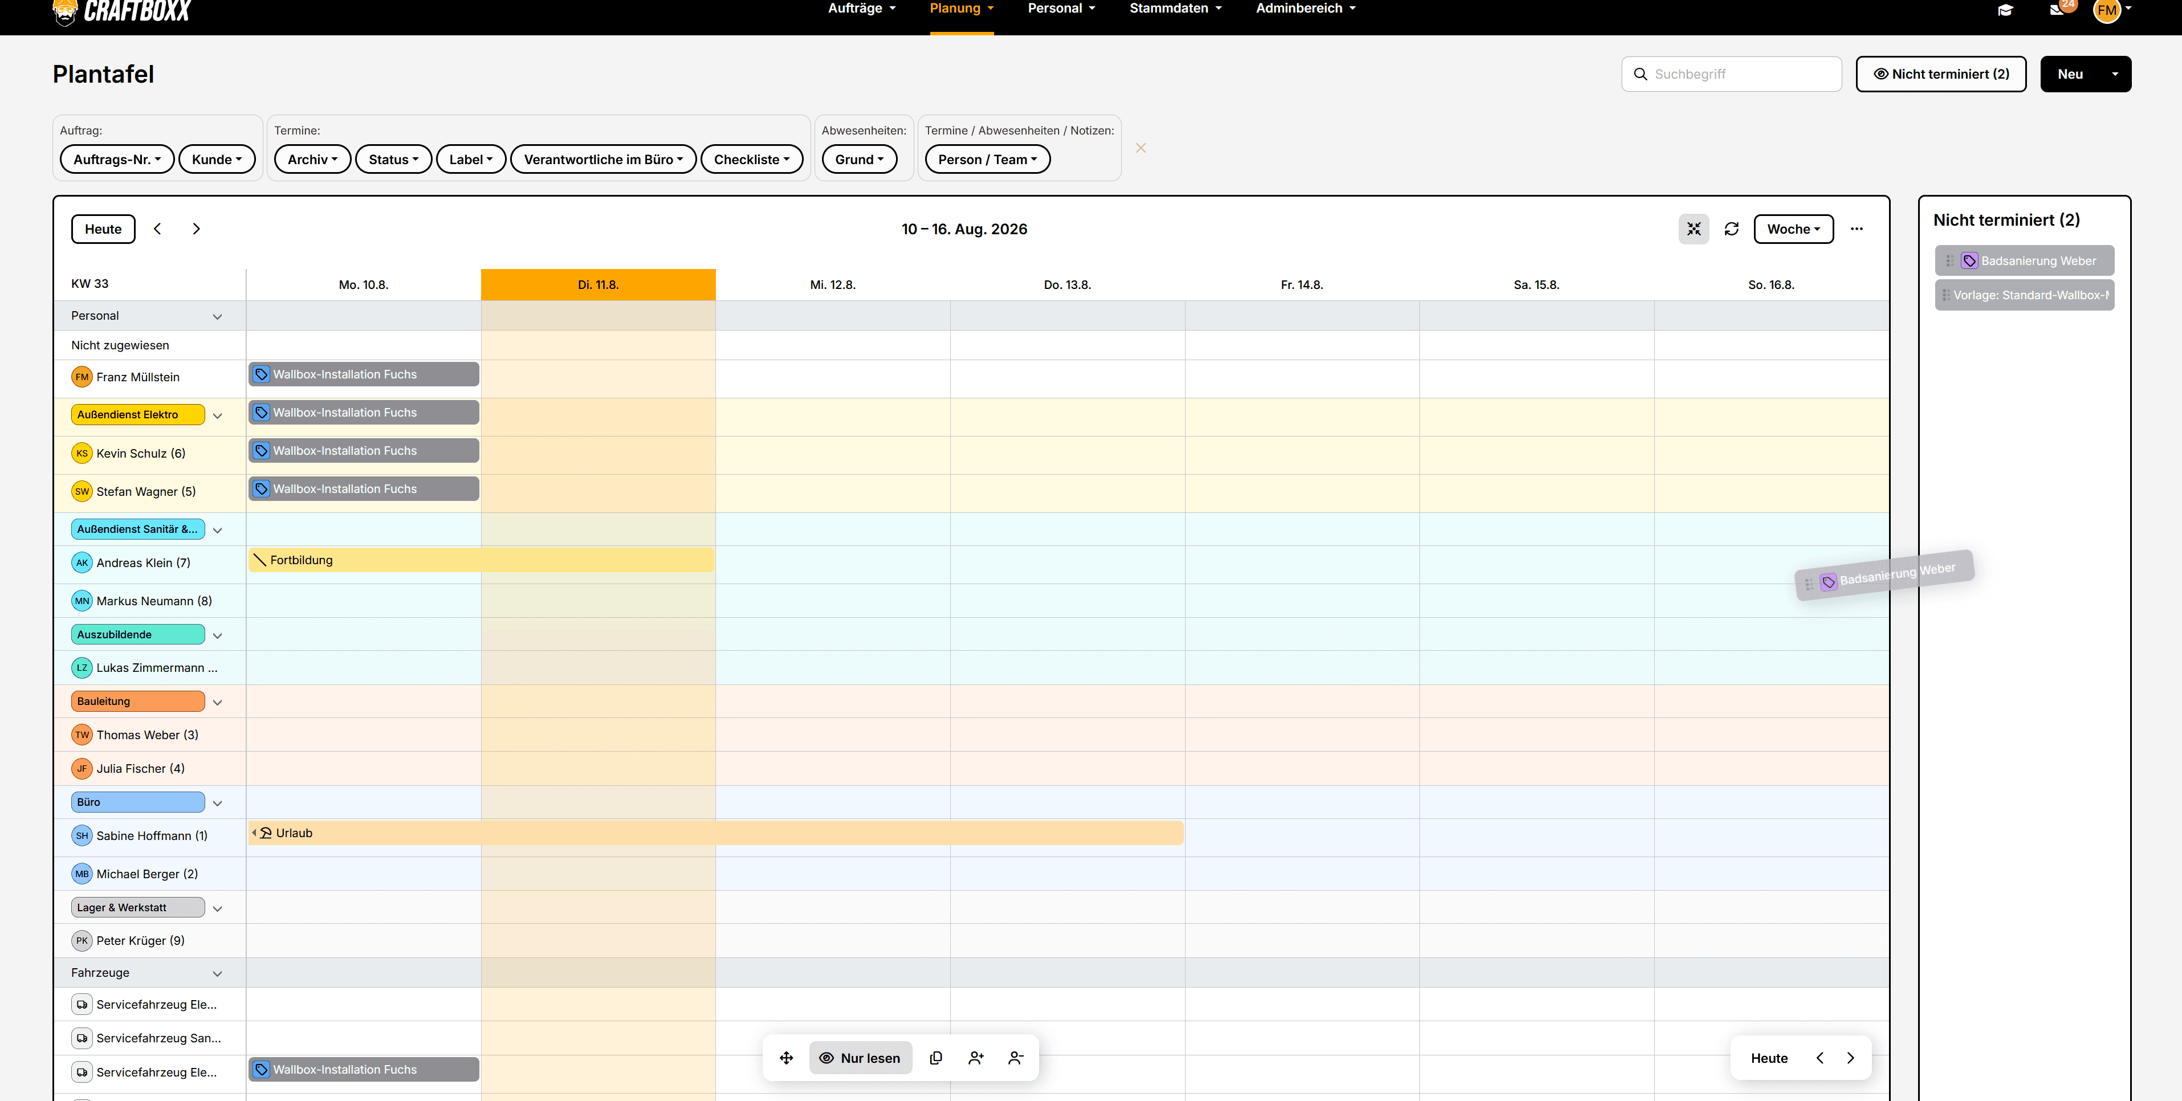Open the Neu button dropdown arrow
This screenshot has height=1101, width=2182.
tap(2115, 74)
